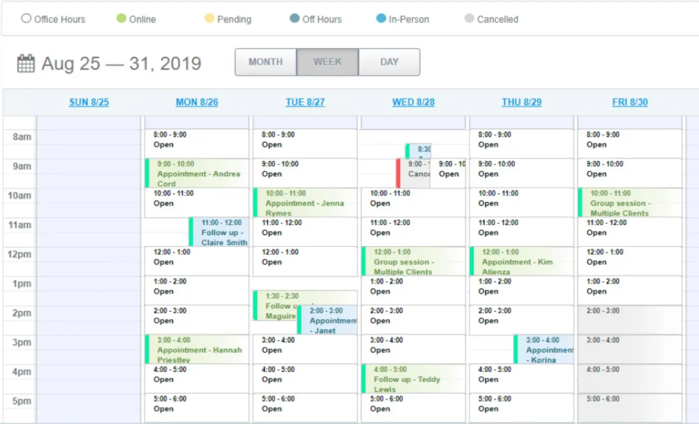Image resolution: width=699 pixels, height=424 pixels.
Task: Toggle the WEEK view button
Action: [327, 62]
